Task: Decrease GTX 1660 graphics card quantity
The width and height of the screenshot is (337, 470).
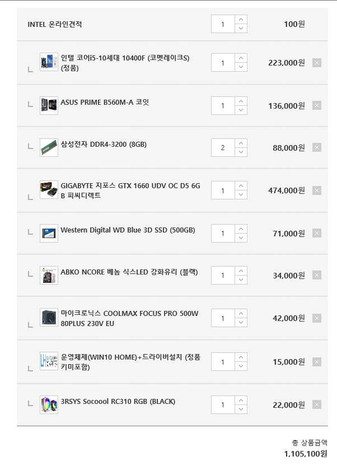Action: coord(241,195)
